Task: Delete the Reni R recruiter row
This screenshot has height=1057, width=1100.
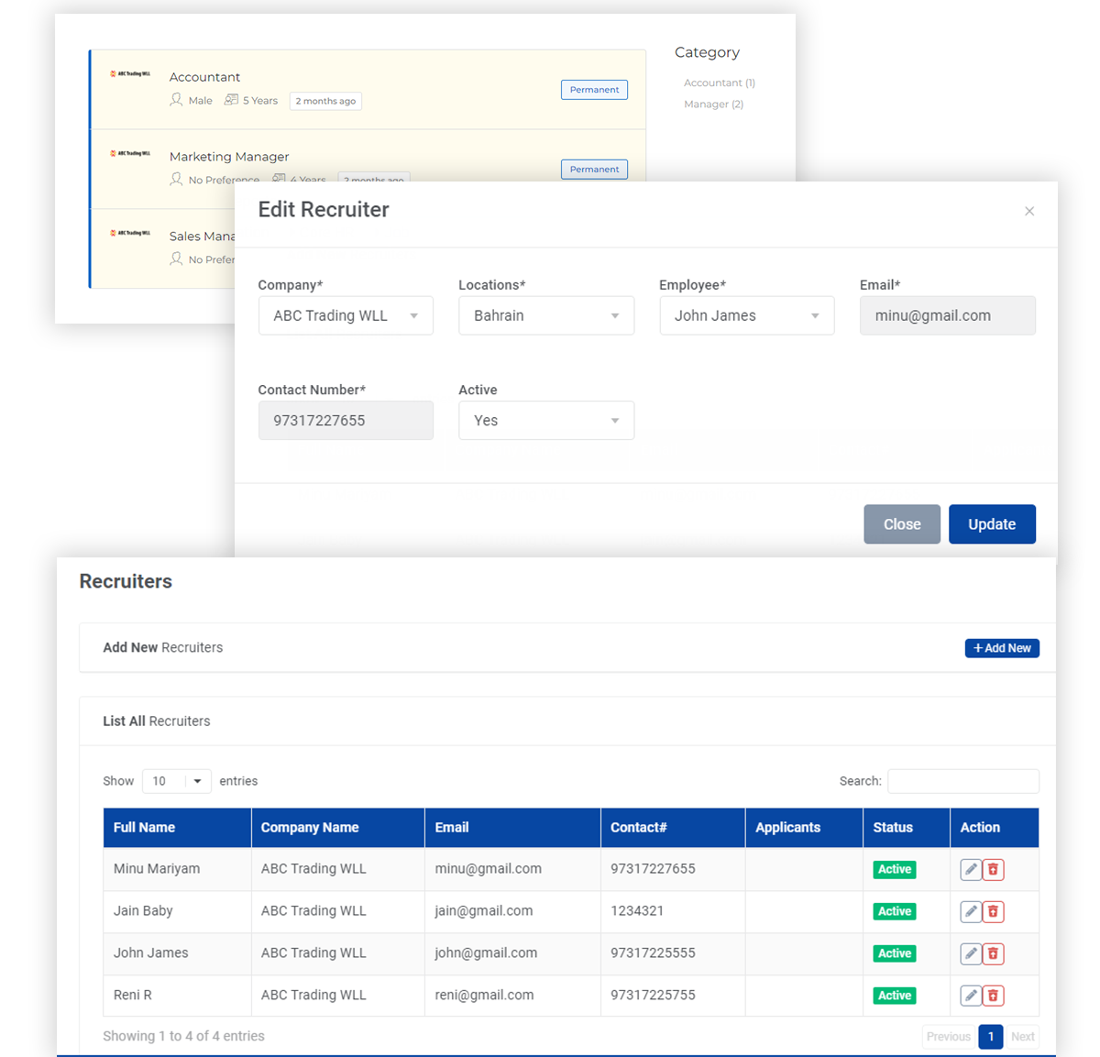Action: [993, 996]
